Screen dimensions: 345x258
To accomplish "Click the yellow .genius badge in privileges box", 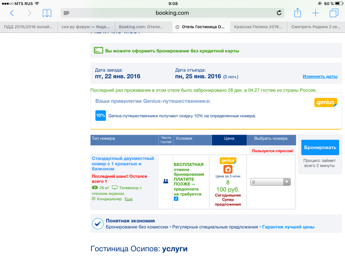I will pyautogui.click(x=326, y=102).
